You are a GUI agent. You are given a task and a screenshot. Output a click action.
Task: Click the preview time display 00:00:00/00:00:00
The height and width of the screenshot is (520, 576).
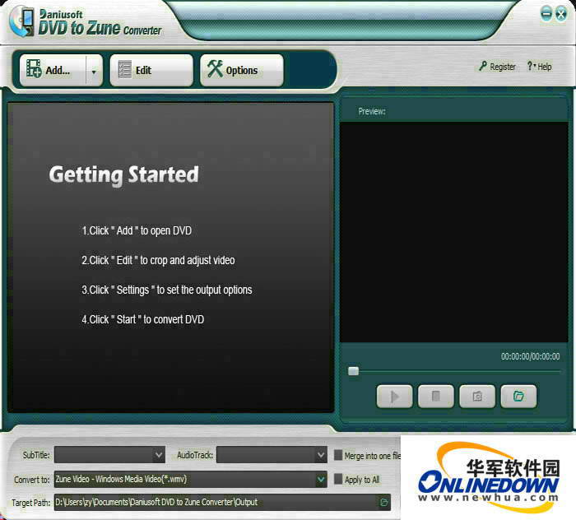pos(531,356)
